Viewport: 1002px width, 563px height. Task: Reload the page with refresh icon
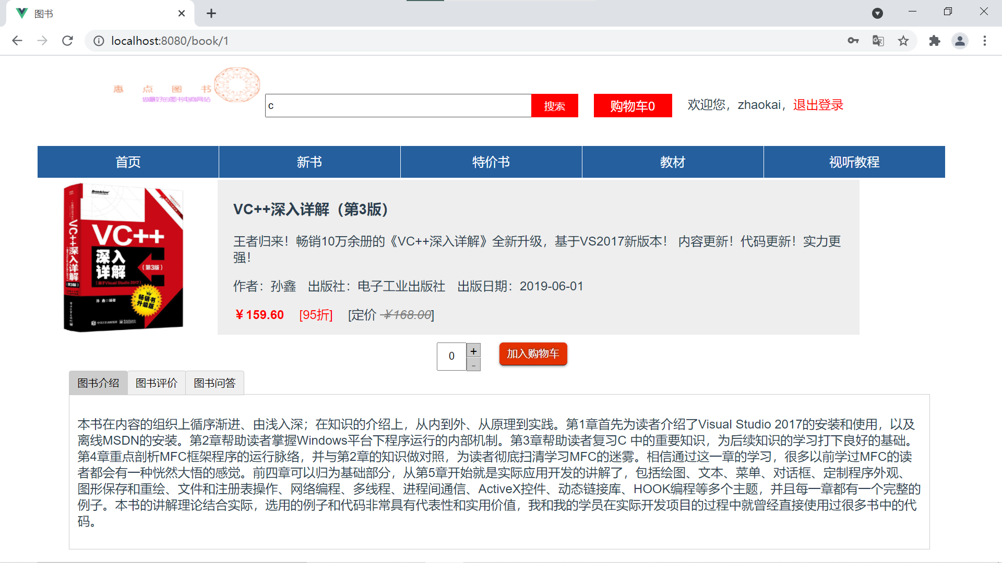pyautogui.click(x=67, y=41)
